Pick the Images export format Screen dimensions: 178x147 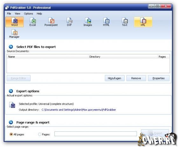tap(88, 22)
